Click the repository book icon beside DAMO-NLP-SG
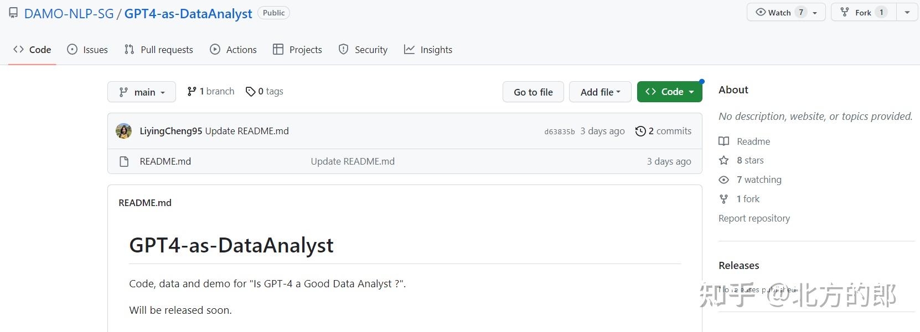The height and width of the screenshot is (332, 920). coord(13,13)
